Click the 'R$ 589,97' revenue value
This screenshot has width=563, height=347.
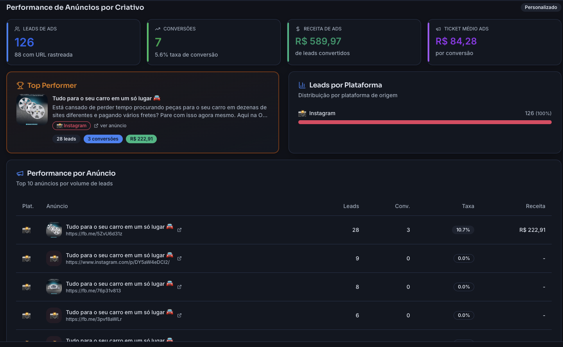(x=318, y=41)
